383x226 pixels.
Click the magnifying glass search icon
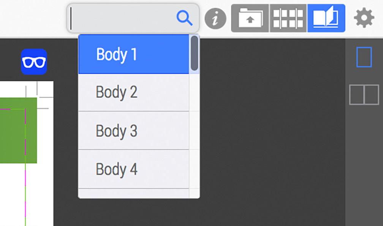184,18
